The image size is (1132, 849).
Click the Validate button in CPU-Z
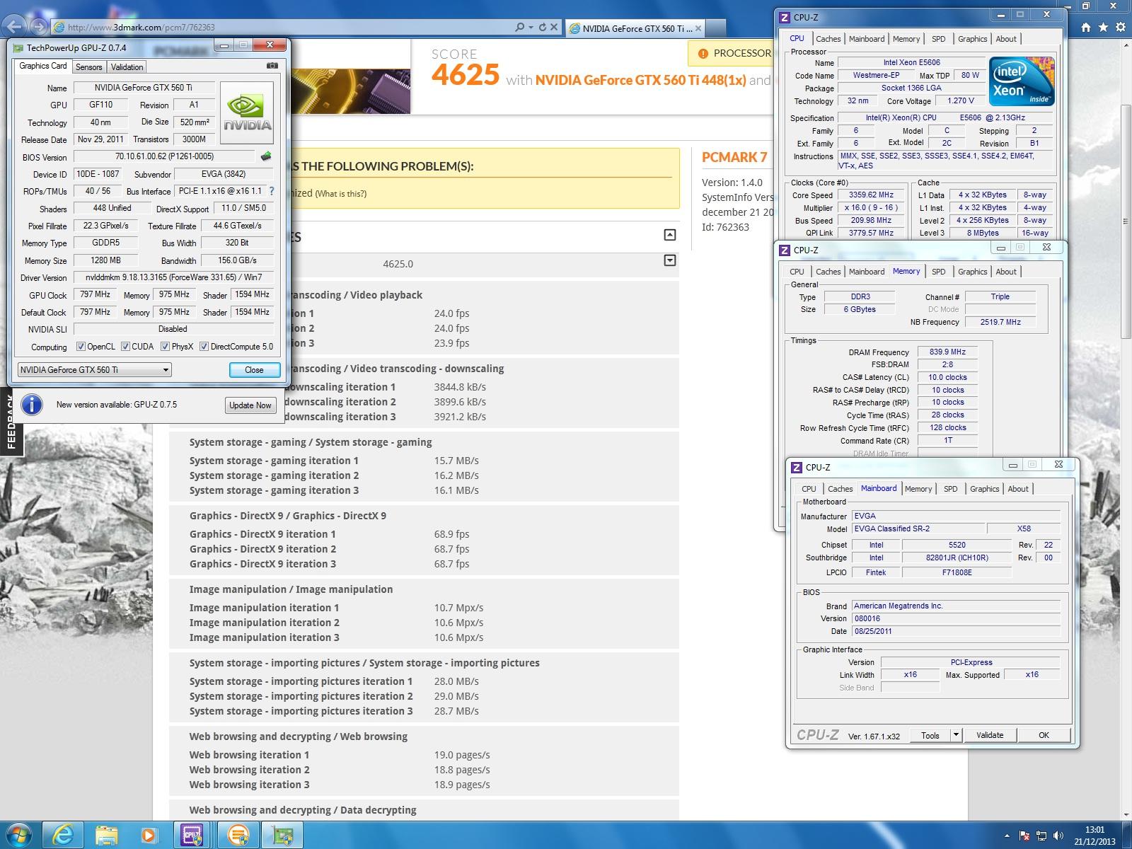click(x=990, y=735)
